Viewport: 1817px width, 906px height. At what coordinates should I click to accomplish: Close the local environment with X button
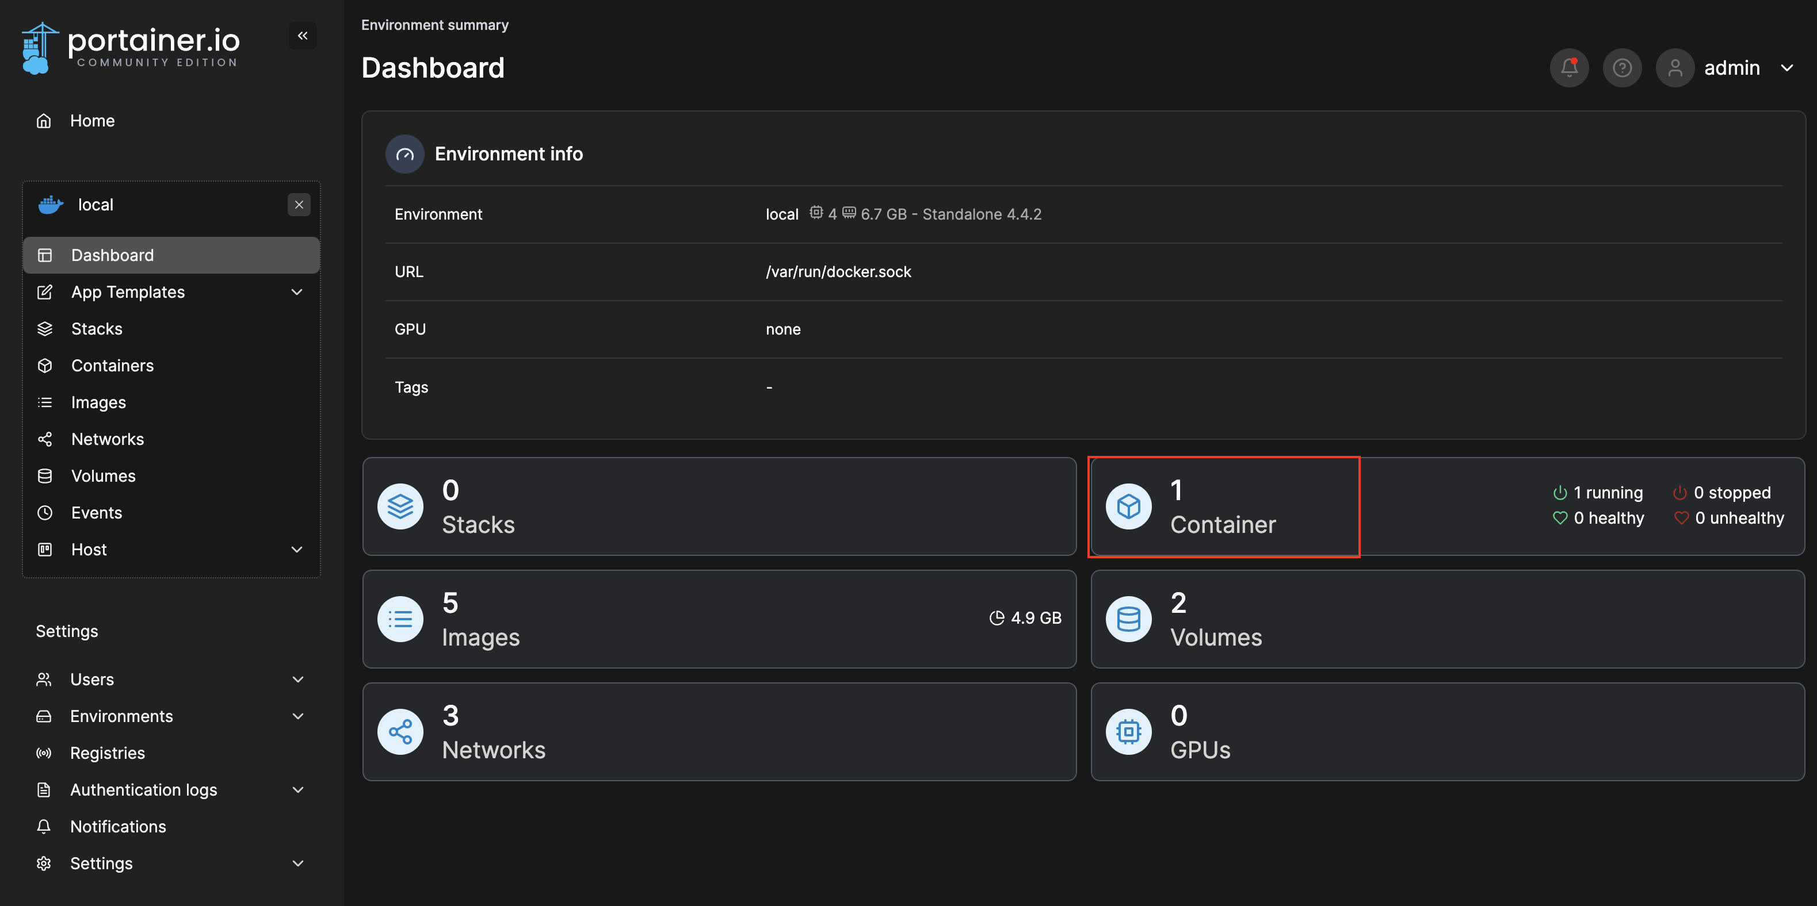pyautogui.click(x=299, y=205)
